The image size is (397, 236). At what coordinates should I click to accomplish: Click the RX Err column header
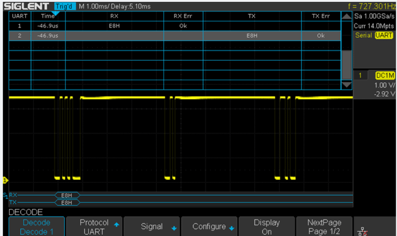[x=183, y=16]
